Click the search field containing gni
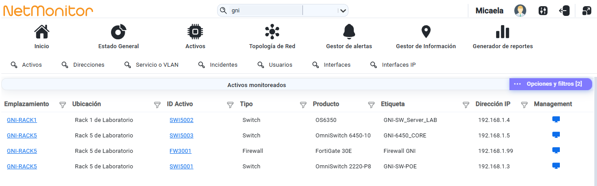The image size is (597, 186). (266, 11)
